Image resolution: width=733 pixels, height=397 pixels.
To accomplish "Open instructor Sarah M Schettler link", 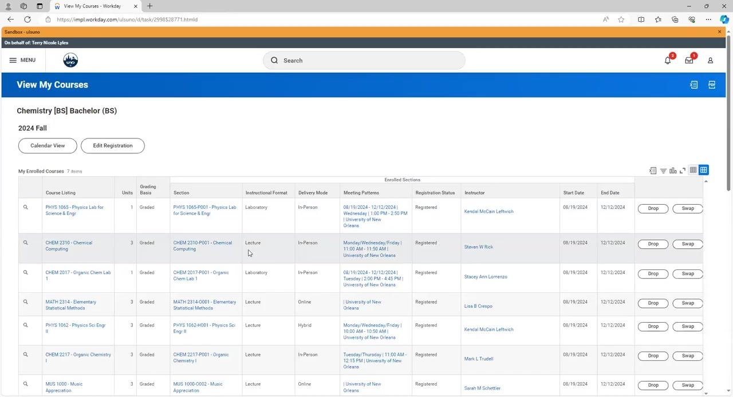I will 482,388.
